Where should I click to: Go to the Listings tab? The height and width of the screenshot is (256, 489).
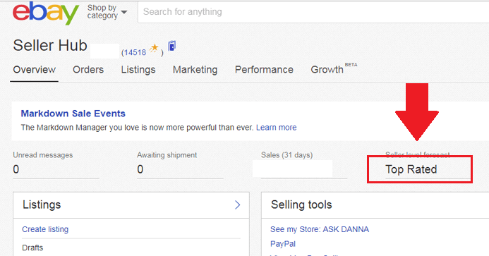click(138, 70)
